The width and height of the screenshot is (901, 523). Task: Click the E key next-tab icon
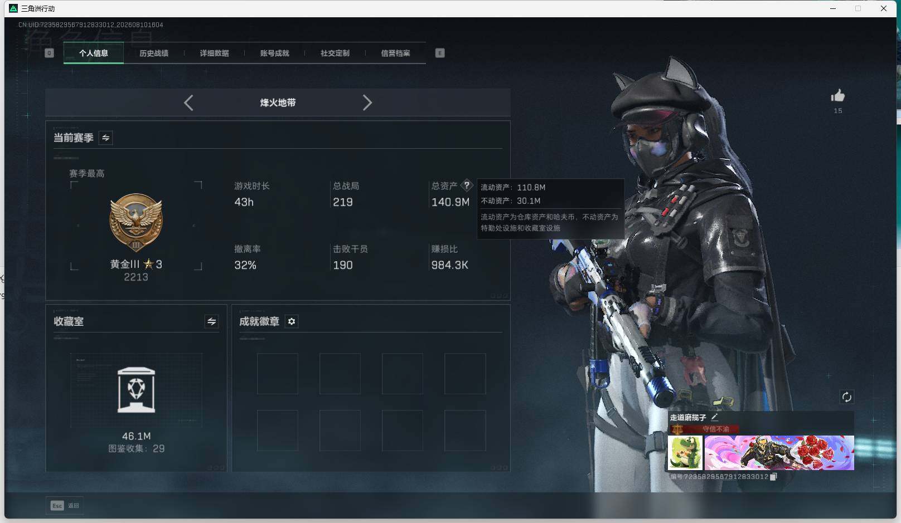tap(440, 53)
